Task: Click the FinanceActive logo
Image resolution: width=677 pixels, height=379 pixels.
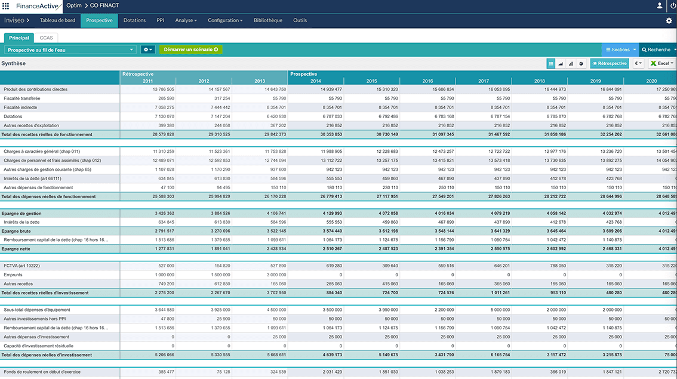Action: coord(38,6)
